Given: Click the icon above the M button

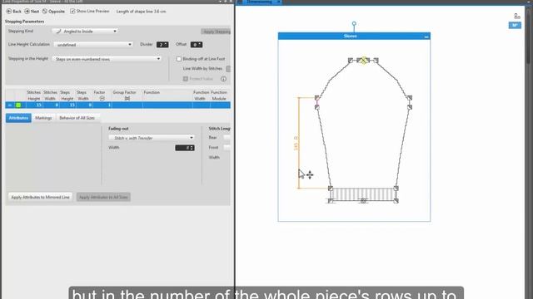Looking at the screenshot, I should coord(516,16).
